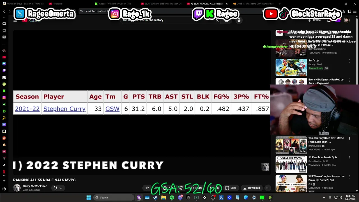Open the Windows Start menu
Screen dimensions: 359x202
pos(89,198)
